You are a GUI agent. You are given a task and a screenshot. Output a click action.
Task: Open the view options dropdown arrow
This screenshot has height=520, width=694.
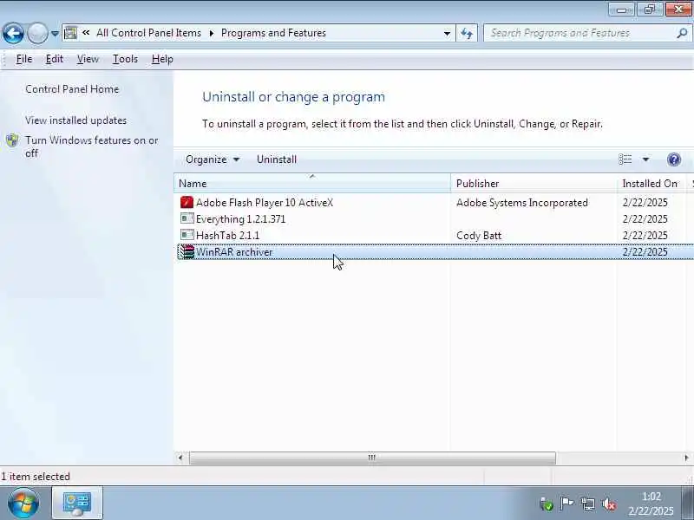645,159
